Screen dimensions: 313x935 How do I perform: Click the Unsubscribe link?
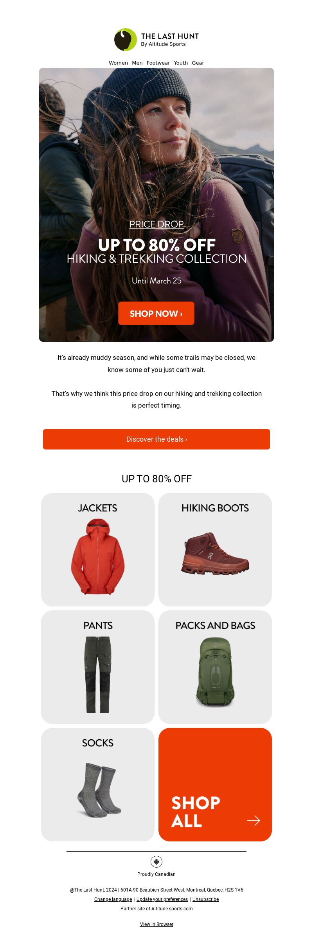pyautogui.click(x=205, y=899)
